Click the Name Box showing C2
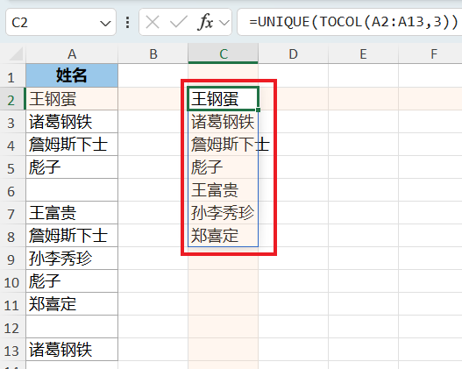The image size is (462, 369). pyautogui.click(x=60, y=22)
